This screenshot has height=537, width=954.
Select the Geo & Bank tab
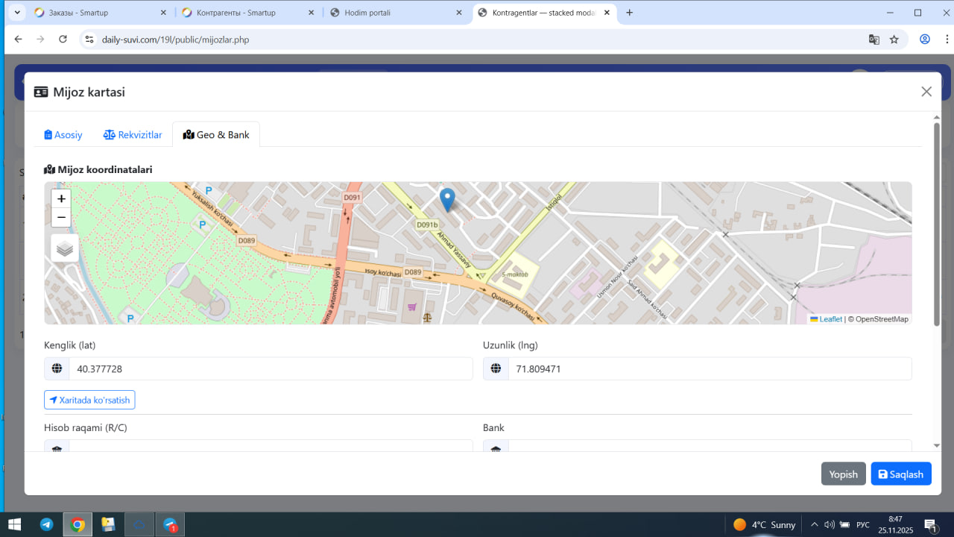[x=216, y=135]
